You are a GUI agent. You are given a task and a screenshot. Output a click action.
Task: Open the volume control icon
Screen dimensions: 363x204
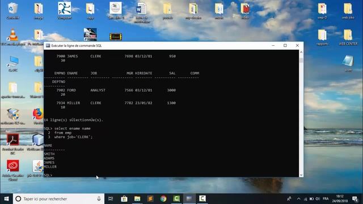(x=318, y=199)
